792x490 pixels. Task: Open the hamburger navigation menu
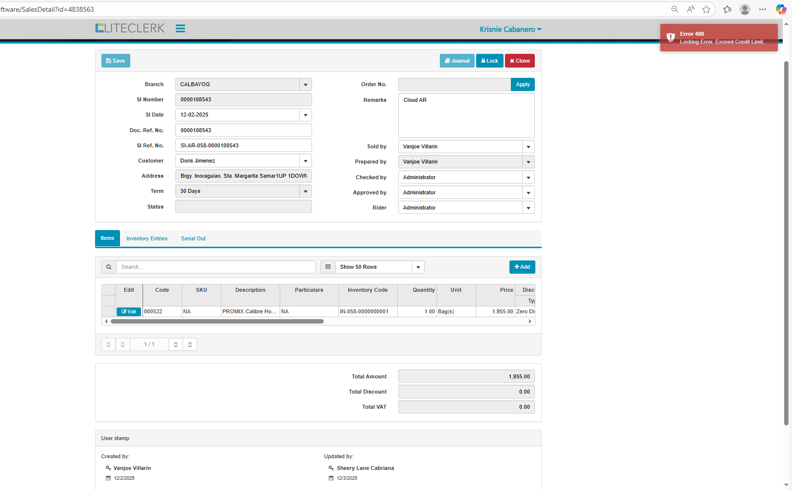pyautogui.click(x=180, y=29)
